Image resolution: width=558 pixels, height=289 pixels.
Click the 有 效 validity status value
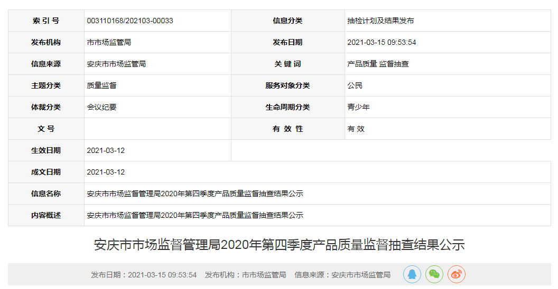(356, 129)
